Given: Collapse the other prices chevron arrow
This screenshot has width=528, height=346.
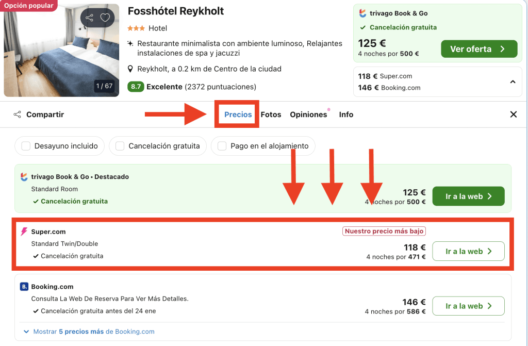Looking at the screenshot, I should coord(513,81).
